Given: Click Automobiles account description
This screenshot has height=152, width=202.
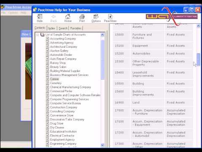Looking at the screenshot, I should pos(141,54).
